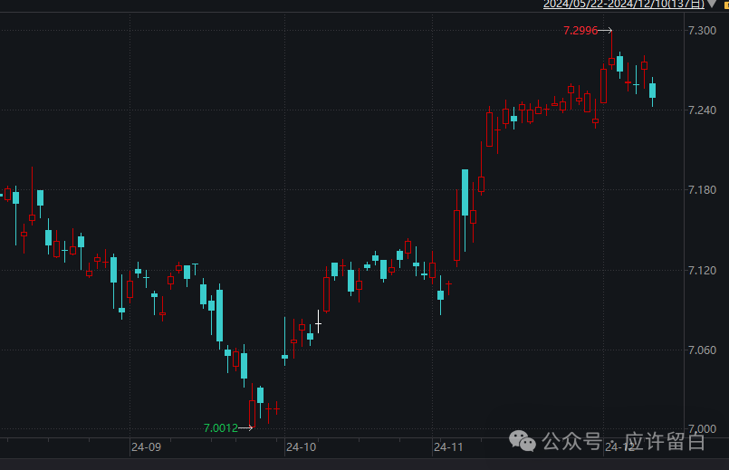
Task: Click the 7.060 price axis label
Action: point(703,350)
